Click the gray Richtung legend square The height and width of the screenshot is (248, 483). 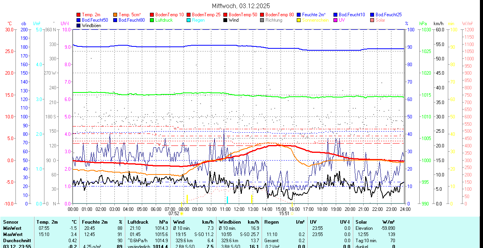pyautogui.click(x=262, y=20)
